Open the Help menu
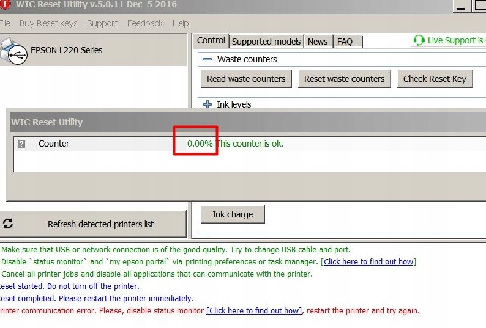Screen dimensions: 486x328 click(181, 23)
